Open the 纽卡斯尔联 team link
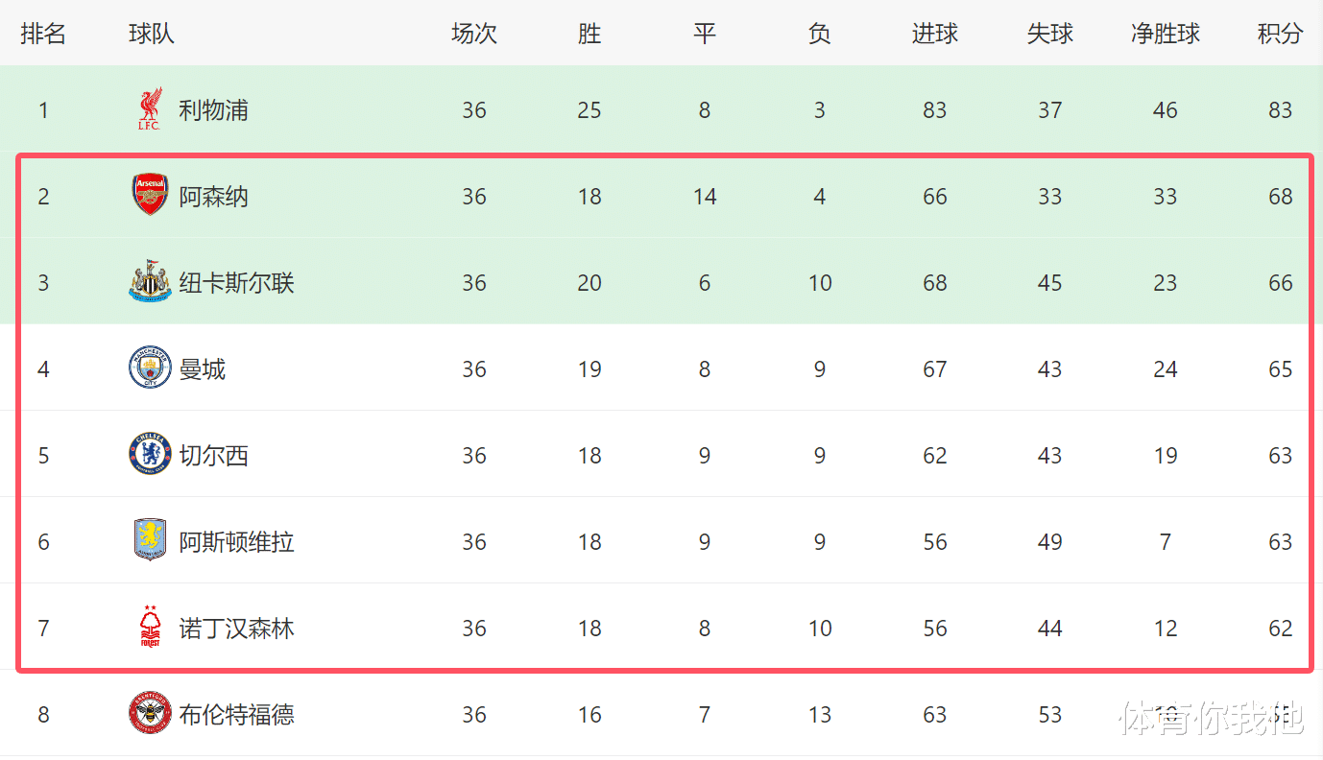 (236, 283)
